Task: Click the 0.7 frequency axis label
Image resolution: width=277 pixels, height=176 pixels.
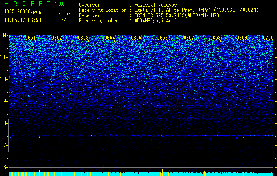Action: pyautogui.click(x=4, y=145)
